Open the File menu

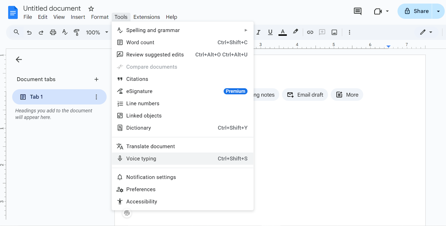tap(28, 17)
